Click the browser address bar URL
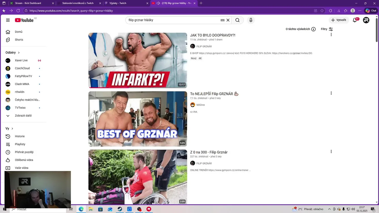 pos(71,11)
